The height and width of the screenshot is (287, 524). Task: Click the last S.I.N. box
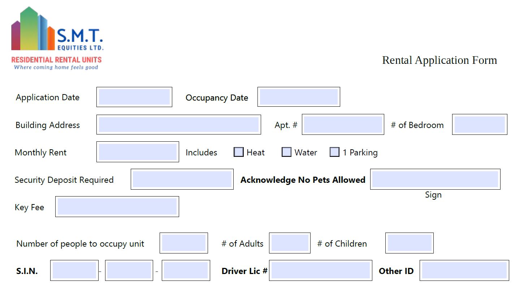tap(186, 270)
